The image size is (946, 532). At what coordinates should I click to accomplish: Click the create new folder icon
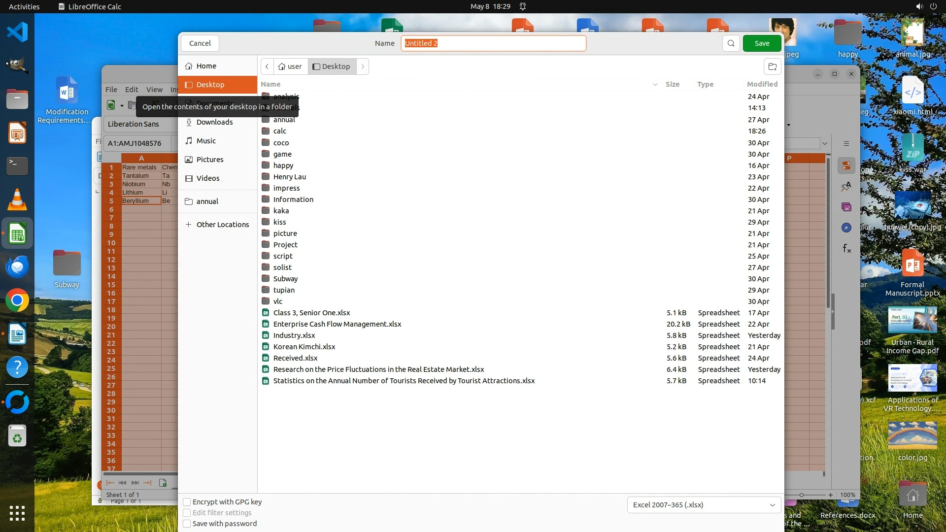[x=772, y=66]
